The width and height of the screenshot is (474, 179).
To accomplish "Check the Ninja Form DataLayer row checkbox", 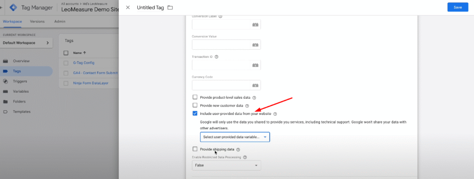I will 66,83.
